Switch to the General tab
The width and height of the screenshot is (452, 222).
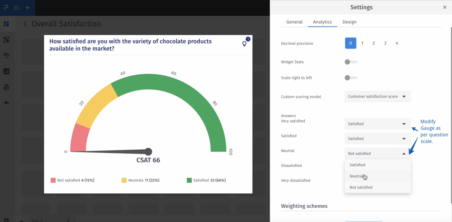coord(294,22)
